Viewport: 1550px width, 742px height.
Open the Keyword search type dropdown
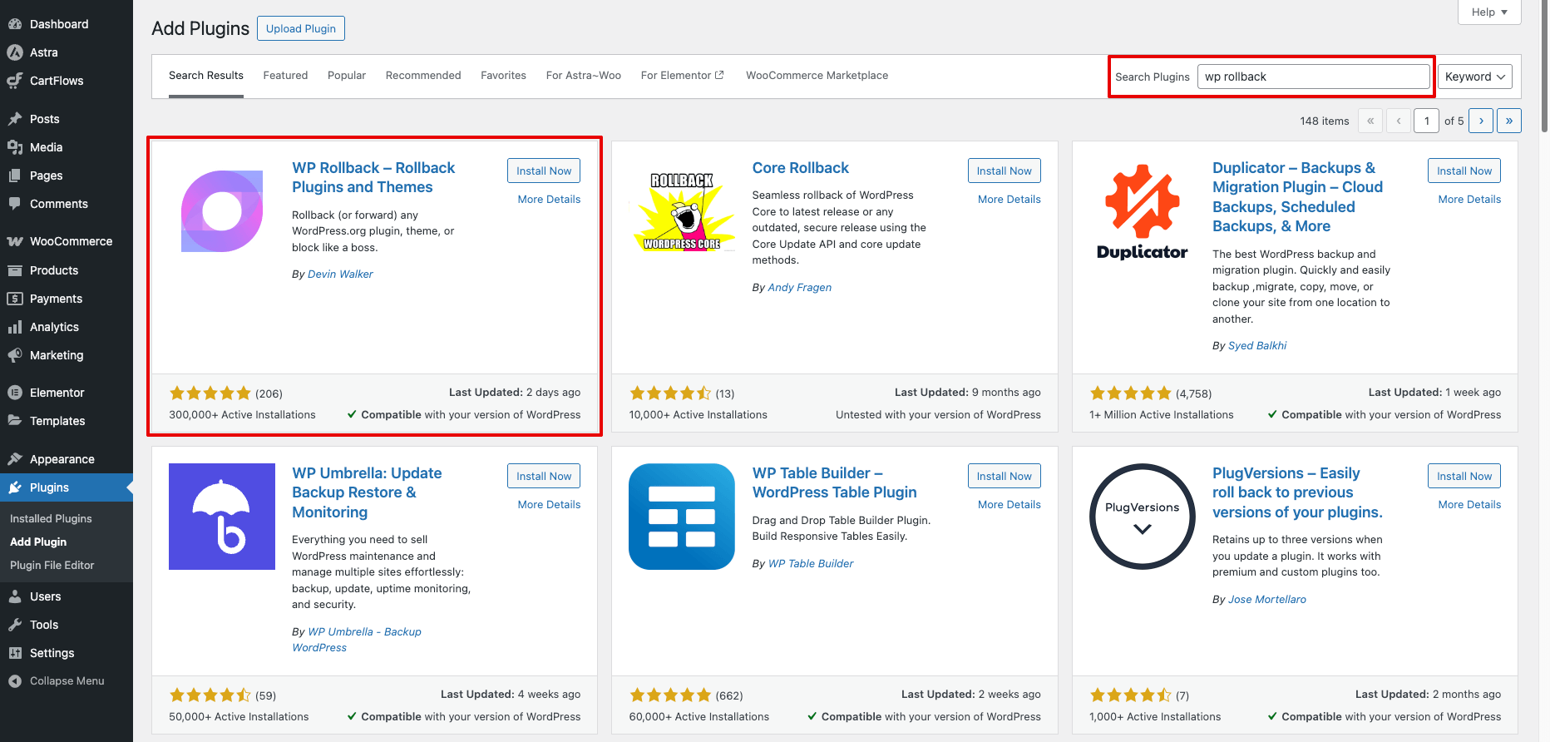pyautogui.click(x=1475, y=77)
